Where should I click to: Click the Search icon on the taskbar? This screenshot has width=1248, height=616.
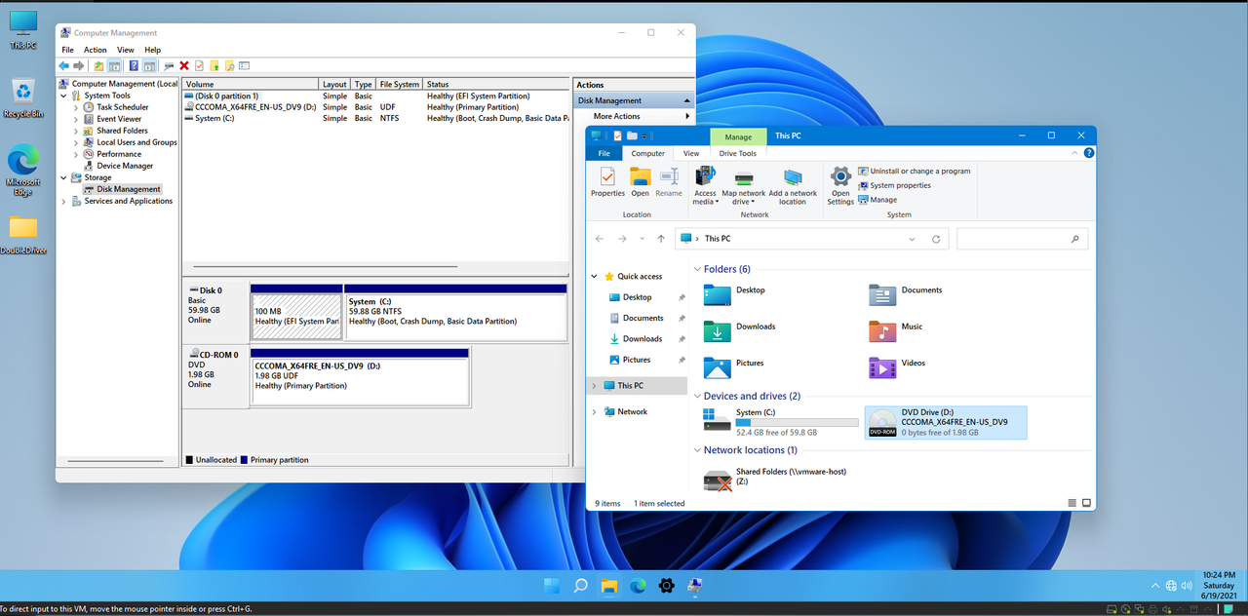pyautogui.click(x=580, y=586)
